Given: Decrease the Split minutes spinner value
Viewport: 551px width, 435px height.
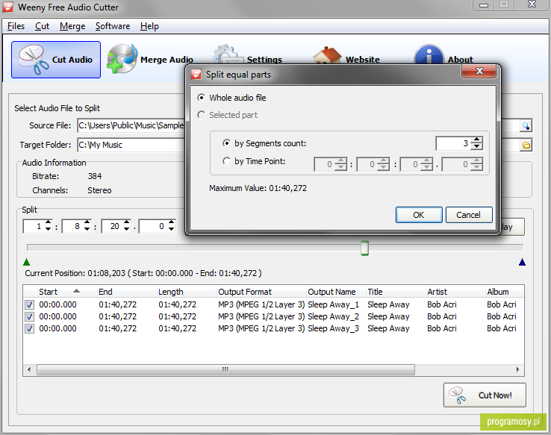Looking at the screenshot, I should [x=87, y=229].
